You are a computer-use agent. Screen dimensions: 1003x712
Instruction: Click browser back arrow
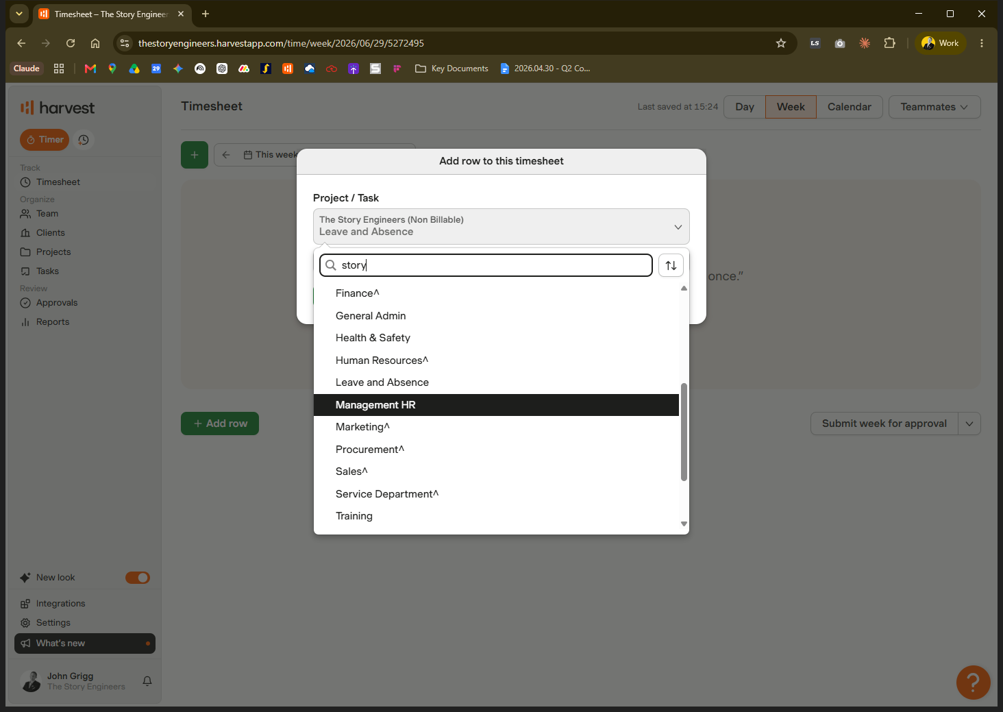(21, 43)
